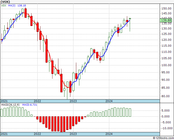Click the 138.18 moving average value
This screenshot has height=140, width=174.
point(22,5)
